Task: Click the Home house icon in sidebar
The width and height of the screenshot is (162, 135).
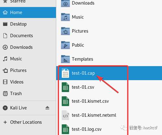Action: [5, 13]
